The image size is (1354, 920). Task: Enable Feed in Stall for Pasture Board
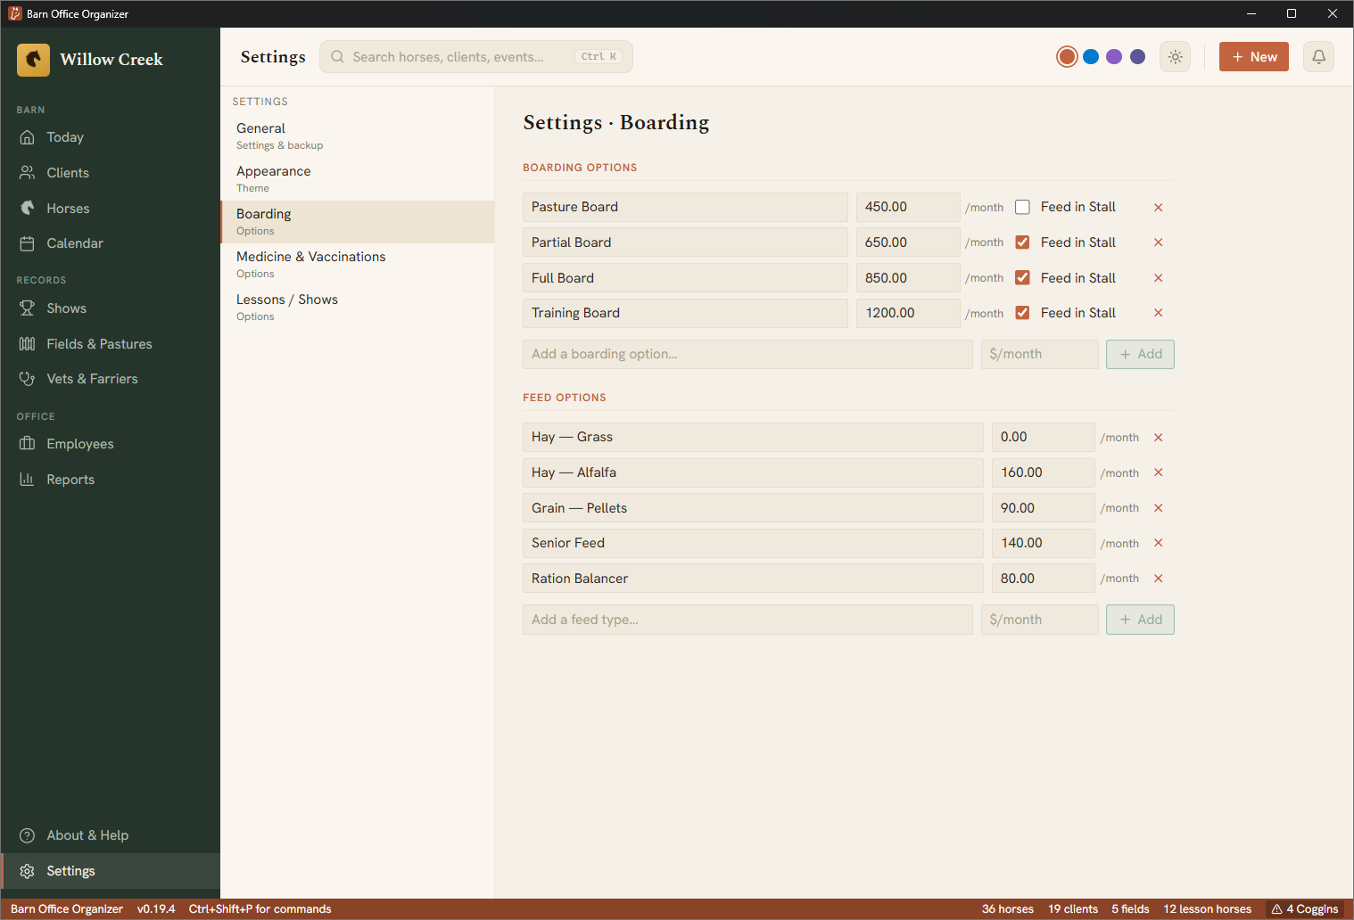click(1022, 207)
